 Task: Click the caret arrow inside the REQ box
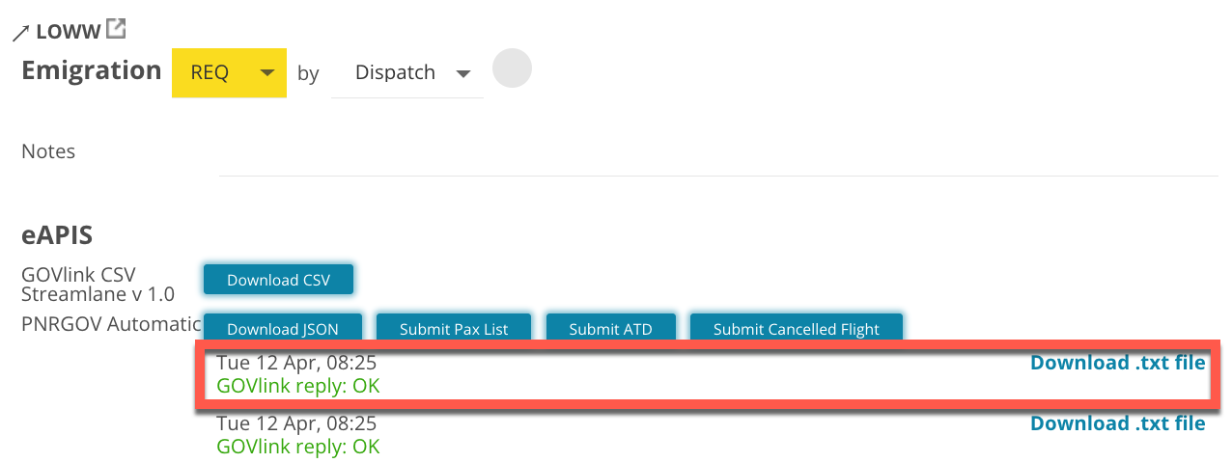coord(267,73)
